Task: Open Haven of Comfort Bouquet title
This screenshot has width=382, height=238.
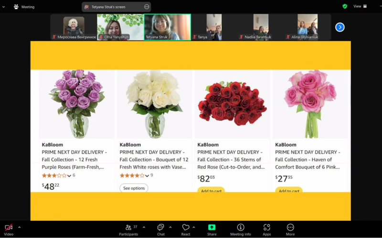Action: [308, 159]
